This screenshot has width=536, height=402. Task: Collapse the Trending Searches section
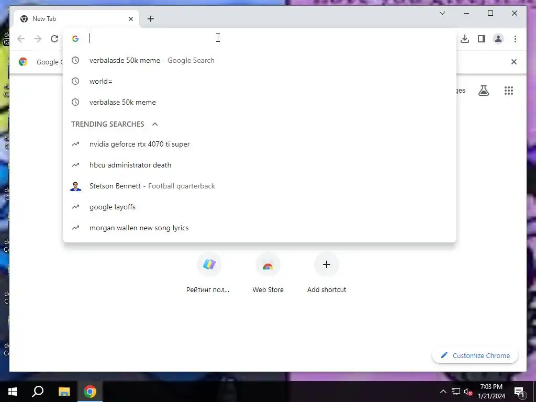[x=155, y=124]
